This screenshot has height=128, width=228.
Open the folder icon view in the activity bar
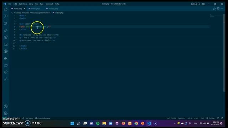pos(6,65)
